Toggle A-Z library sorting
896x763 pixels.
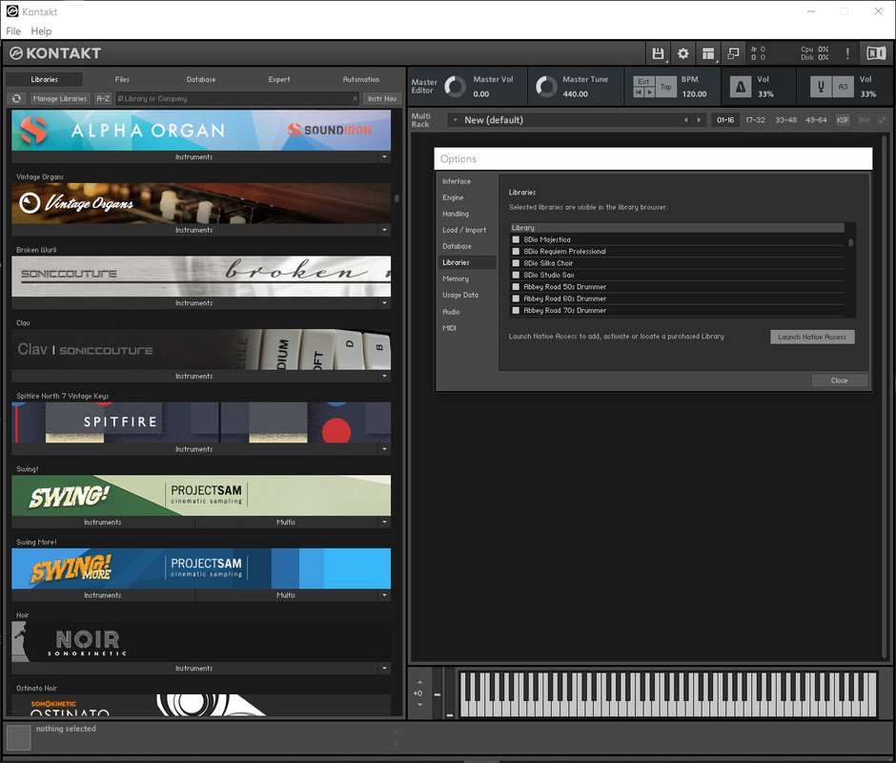pyautogui.click(x=103, y=98)
